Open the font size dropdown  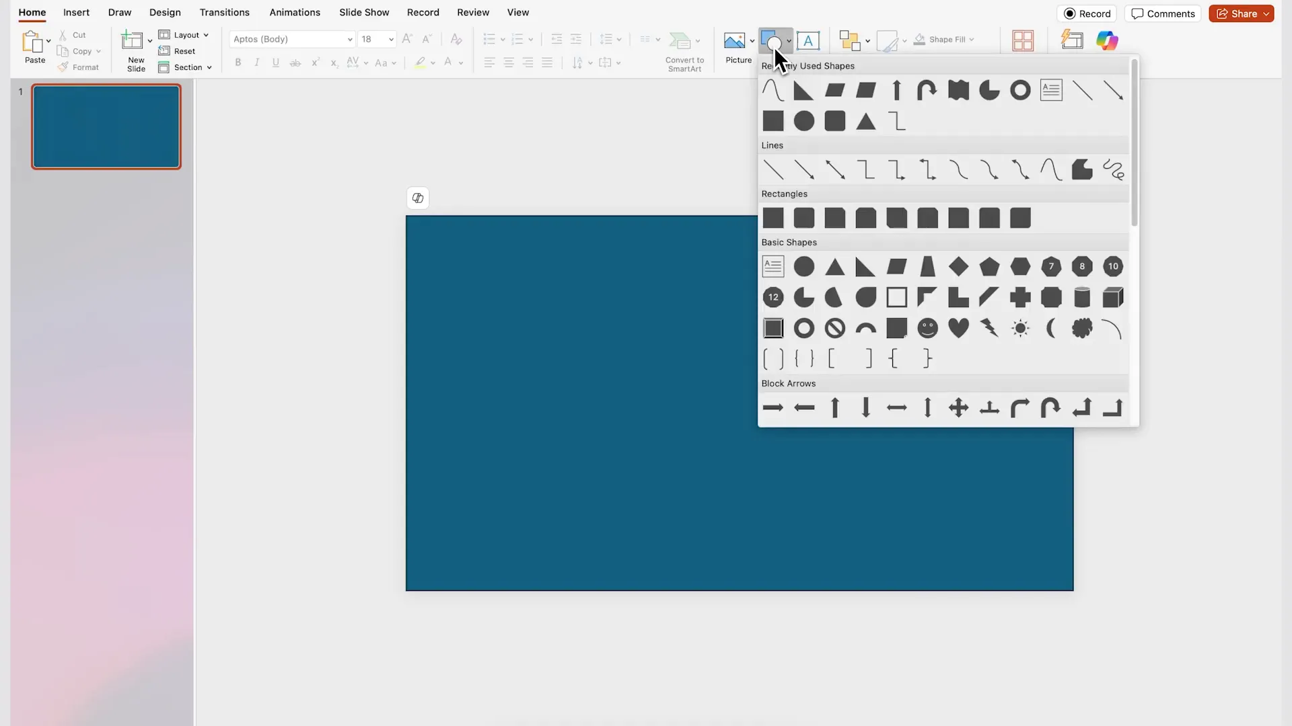tap(391, 39)
